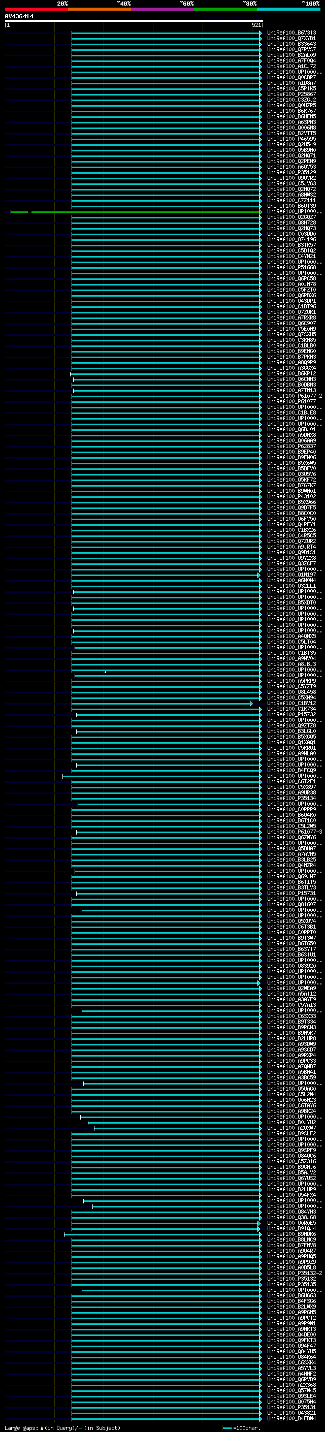Screen dimensions: 325x1432
Task: Select the UniRef100_C1BV12 label
Action: coord(291,704)
